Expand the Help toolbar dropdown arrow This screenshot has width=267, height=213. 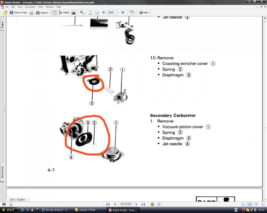(x=150, y=12)
